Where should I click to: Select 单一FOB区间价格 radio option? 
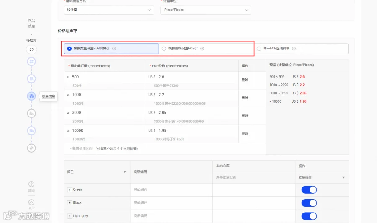259,49
